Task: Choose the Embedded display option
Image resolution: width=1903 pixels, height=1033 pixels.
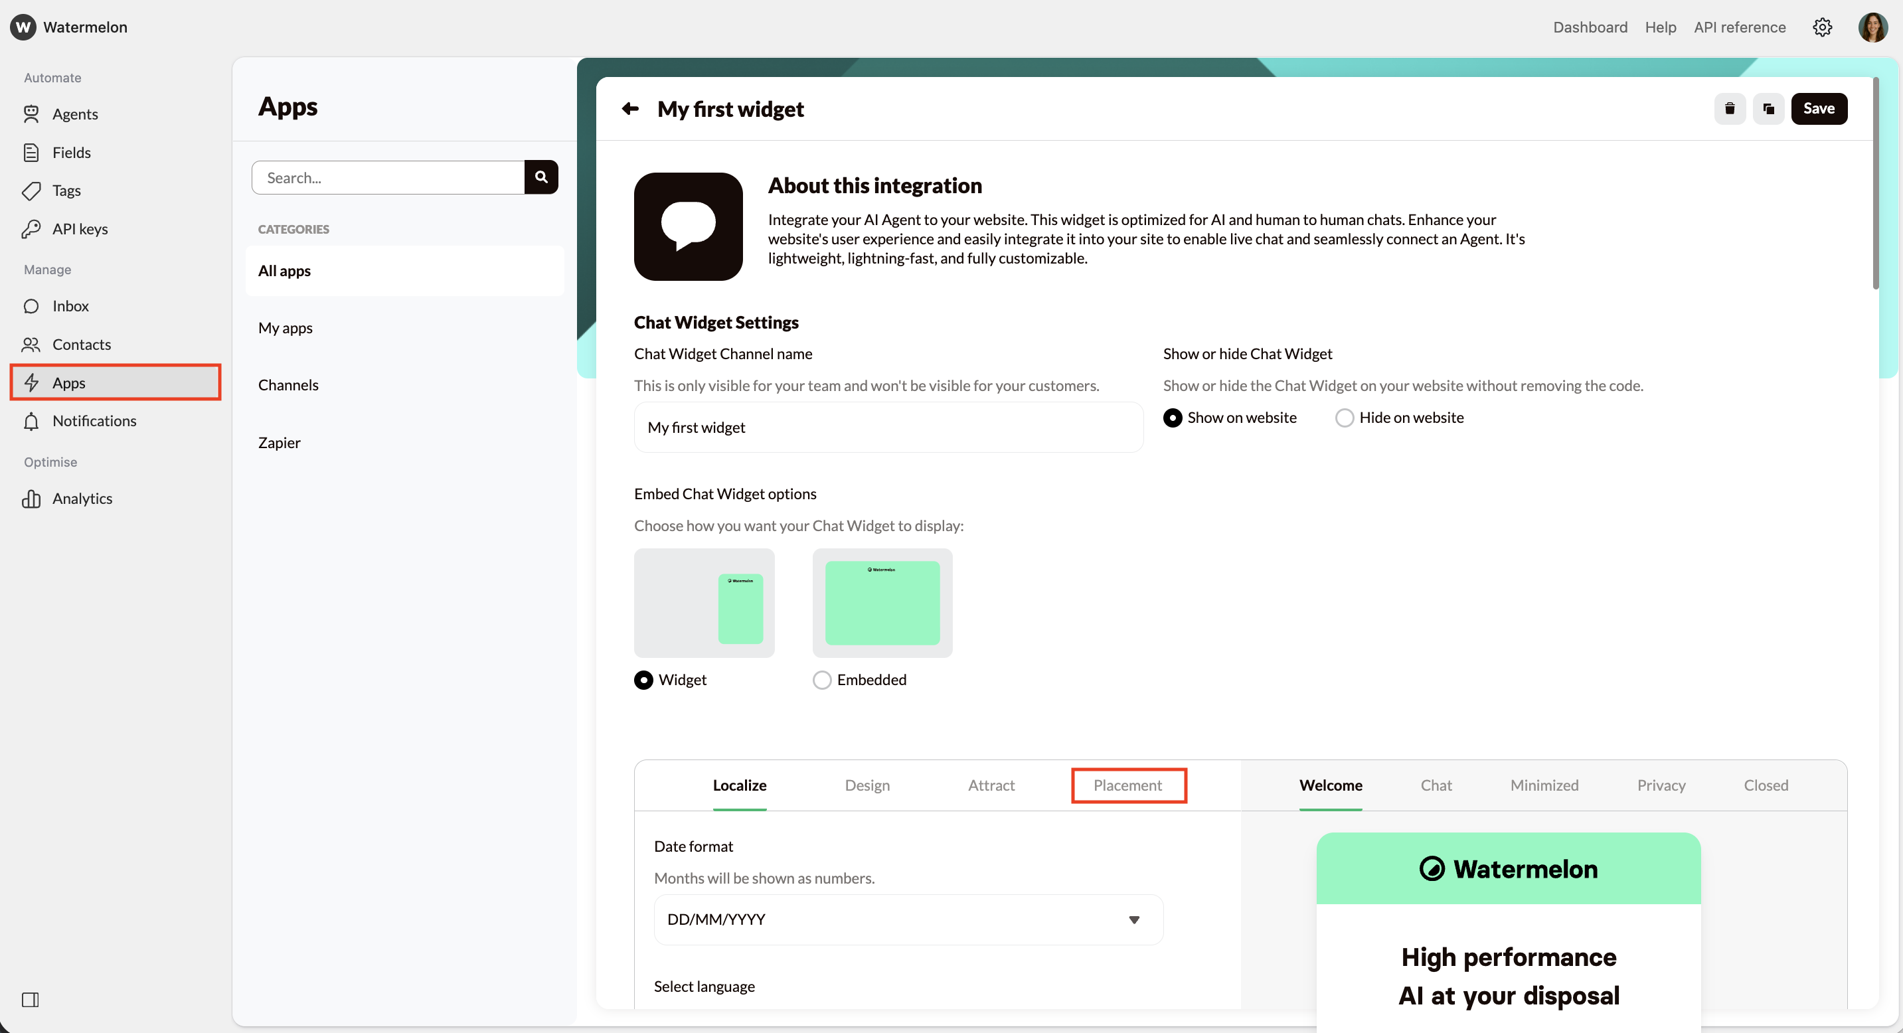Action: (821, 679)
